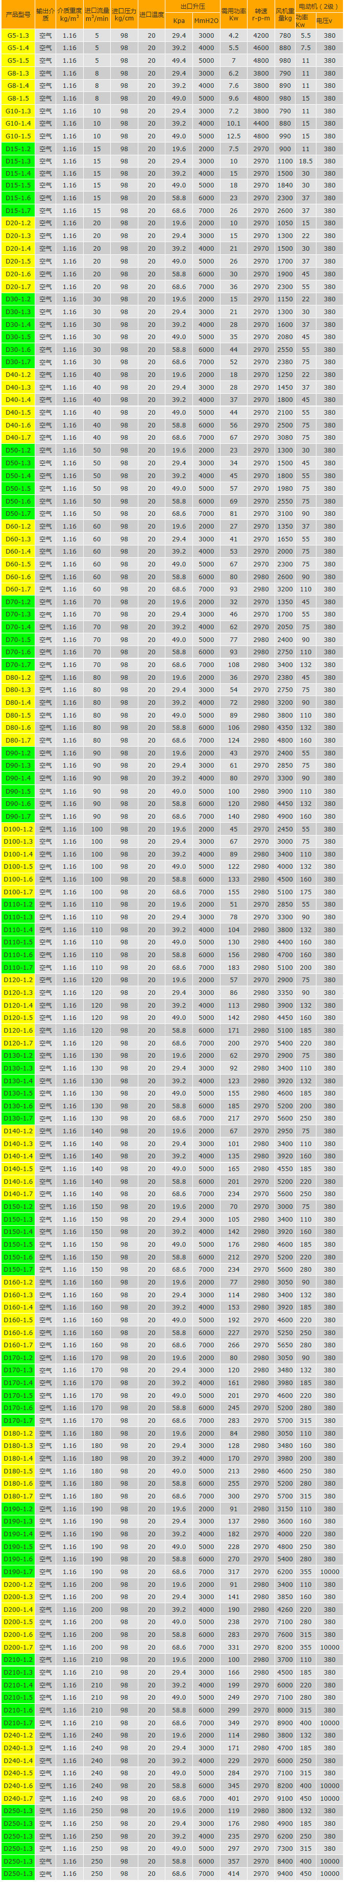Image resolution: width=344 pixels, height=1882 pixels.
Task: Click the 出口升压 header cell
Action: [193, 7]
